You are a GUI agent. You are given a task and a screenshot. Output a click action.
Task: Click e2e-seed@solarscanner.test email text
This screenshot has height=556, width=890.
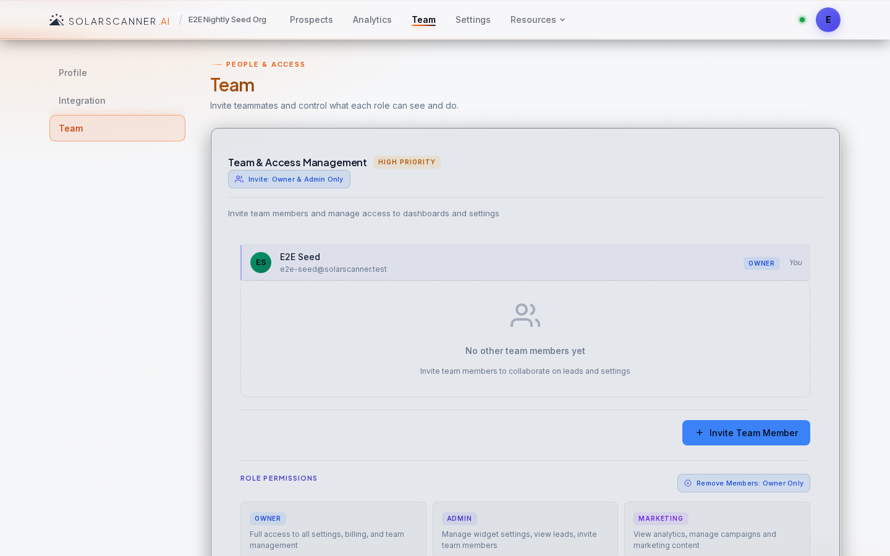(333, 269)
